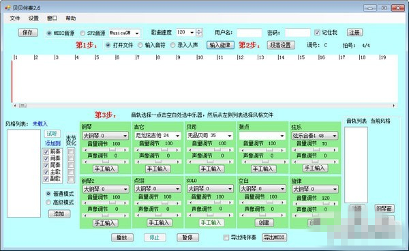The width and height of the screenshot is (409, 251).
Task: Click 吉它 track 声像调节 slider
Action: point(157,162)
